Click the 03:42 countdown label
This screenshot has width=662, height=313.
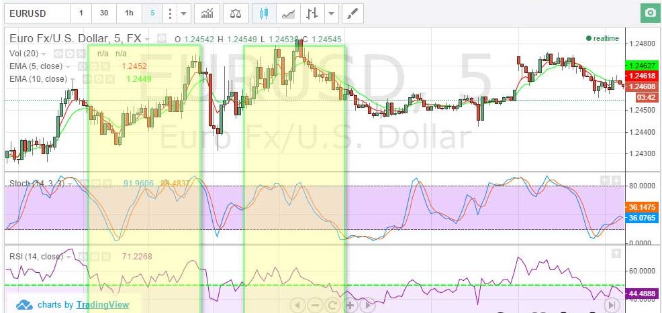(x=647, y=97)
